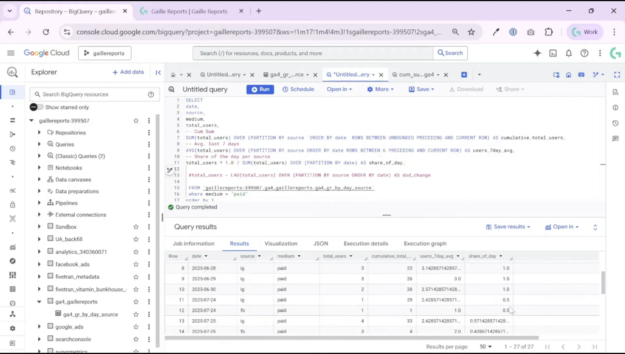This screenshot has height=354, width=625.
Task: Click the Run button to execute the query
Action: click(260, 89)
